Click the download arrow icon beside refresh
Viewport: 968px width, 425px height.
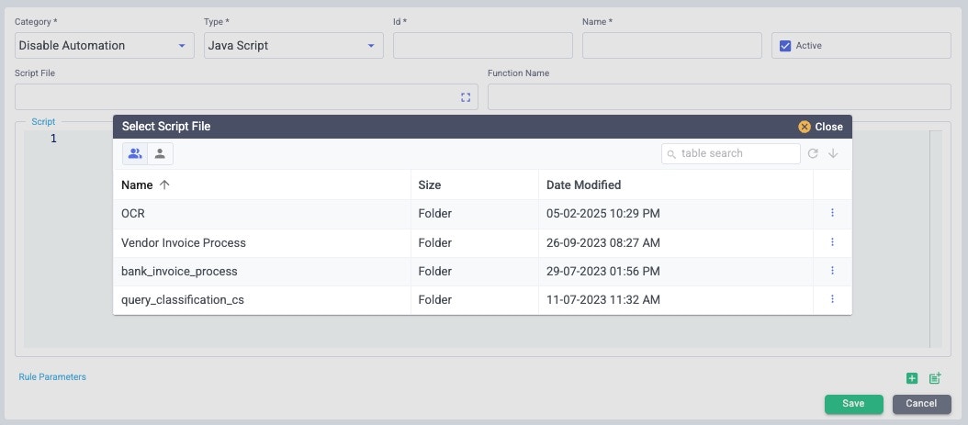[833, 153]
